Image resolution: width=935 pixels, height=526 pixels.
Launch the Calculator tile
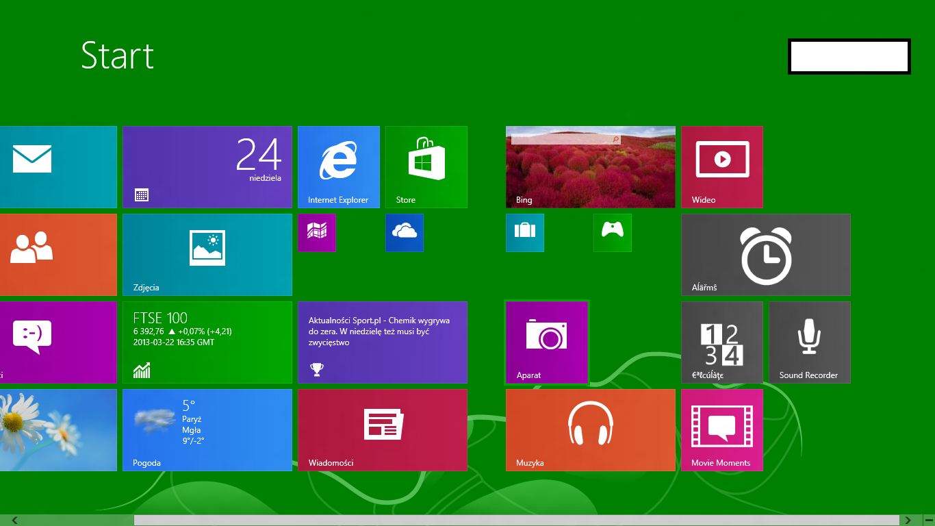(x=721, y=342)
